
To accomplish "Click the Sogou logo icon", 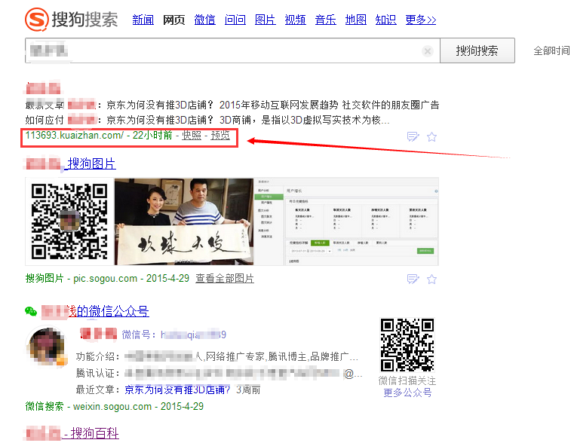I will pyautogui.click(x=35, y=19).
